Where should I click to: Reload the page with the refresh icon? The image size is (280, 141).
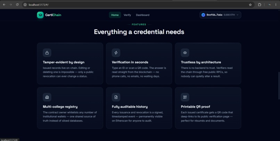(x=17, y=5)
